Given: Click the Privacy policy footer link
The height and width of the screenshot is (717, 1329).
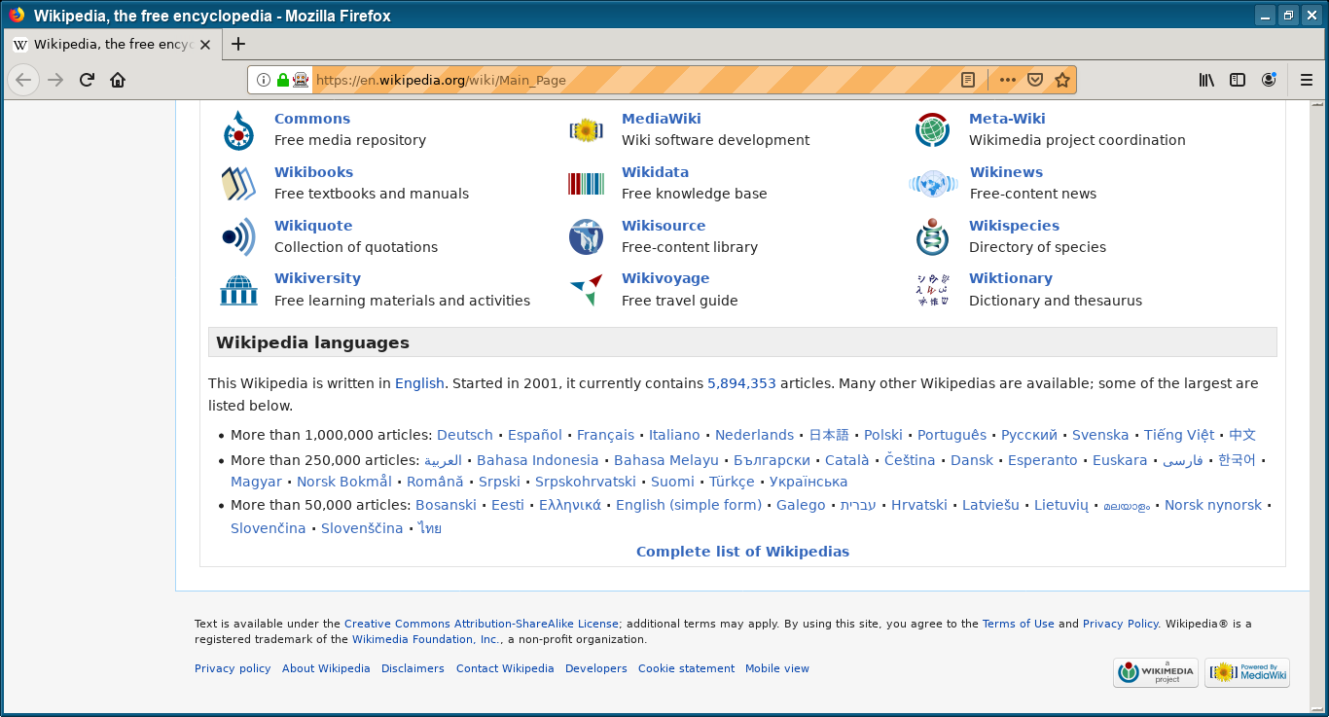Looking at the screenshot, I should point(233,668).
